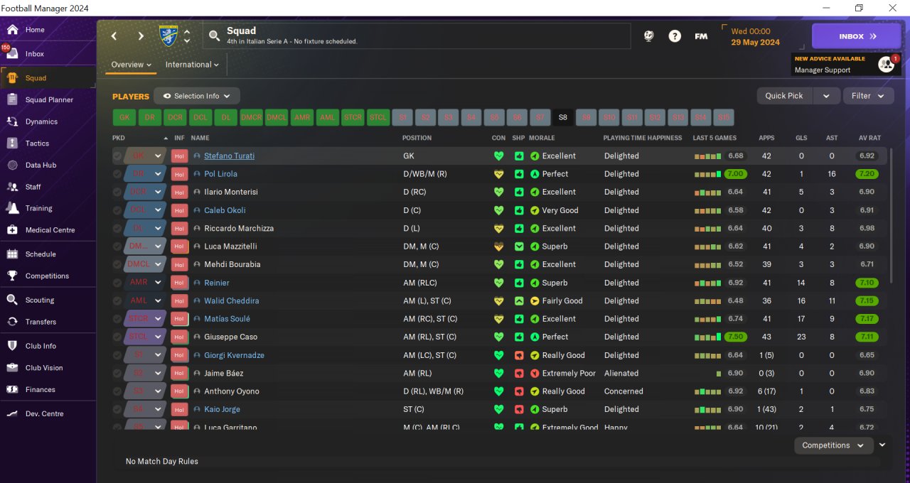This screenshot has width=910, height=483.
Task: Click the INBOX continue button
Action: (x=856, y=36)
